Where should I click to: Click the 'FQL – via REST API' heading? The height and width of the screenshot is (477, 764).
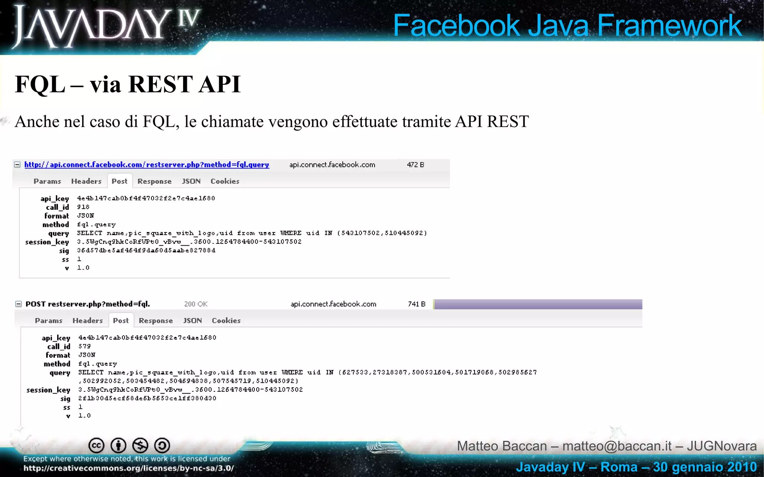pos(128,84)
